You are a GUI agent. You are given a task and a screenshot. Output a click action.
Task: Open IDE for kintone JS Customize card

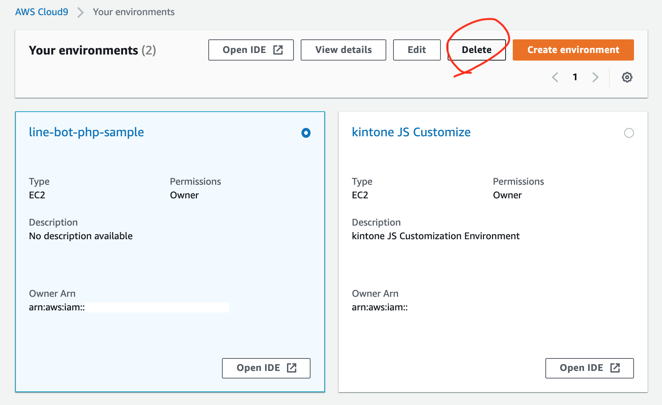[590, 368]
